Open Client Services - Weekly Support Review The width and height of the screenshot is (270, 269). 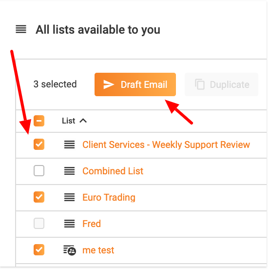coord(166,145)
